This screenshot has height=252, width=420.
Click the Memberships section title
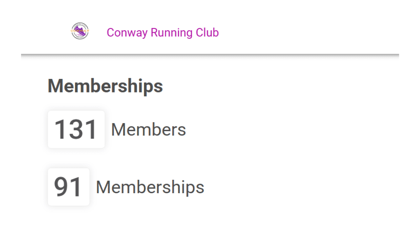[105, 86]
